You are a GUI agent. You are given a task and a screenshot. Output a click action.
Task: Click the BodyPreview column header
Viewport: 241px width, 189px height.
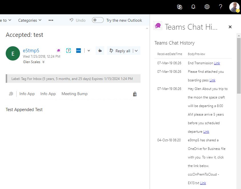(196, 54)
